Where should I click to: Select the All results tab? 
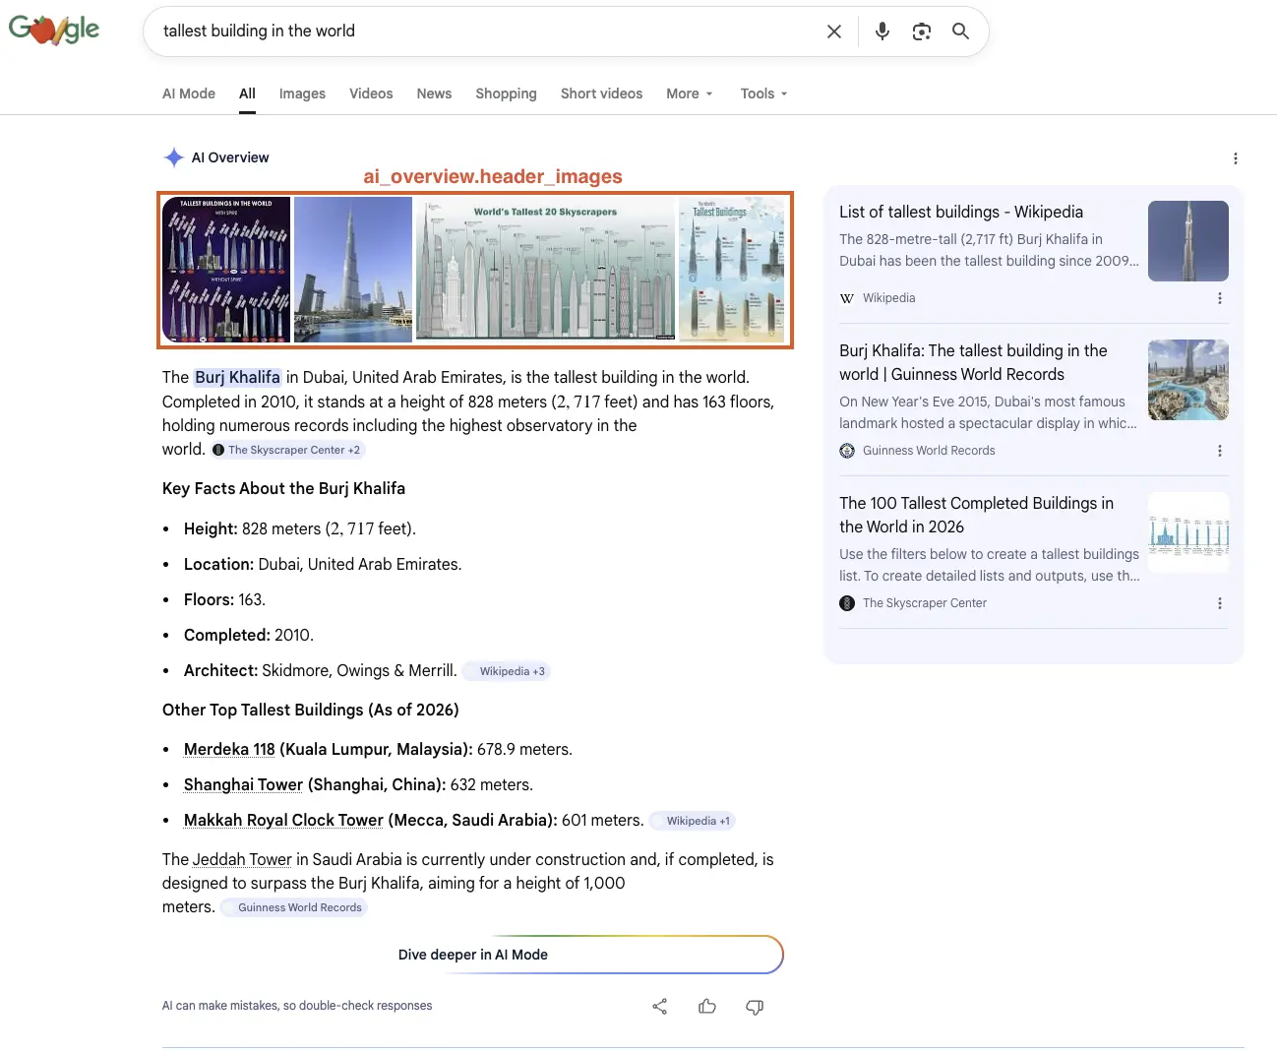click(x=247, y=93)
